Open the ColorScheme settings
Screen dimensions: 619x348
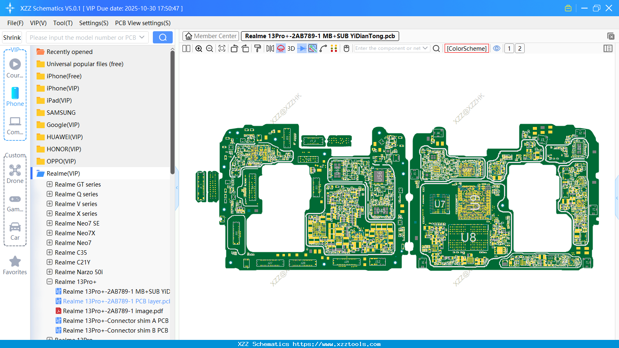(467, 48)
